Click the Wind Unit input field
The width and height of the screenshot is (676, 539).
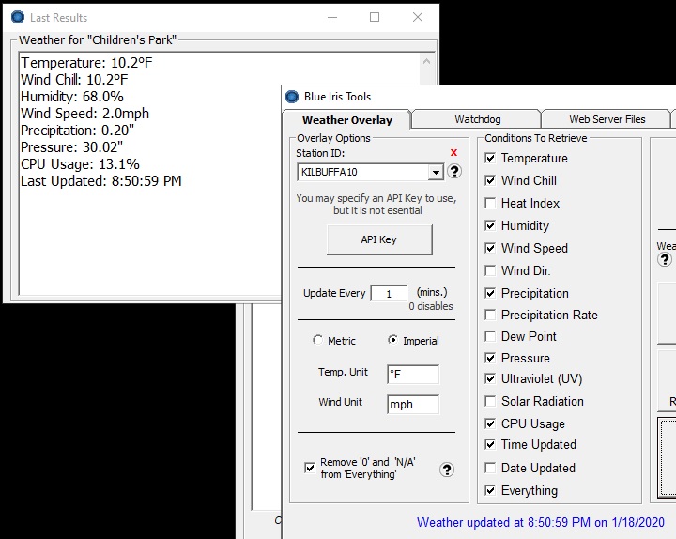pos(413,405)
